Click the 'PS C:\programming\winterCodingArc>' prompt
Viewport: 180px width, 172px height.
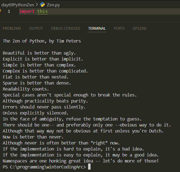pos(44,167)
